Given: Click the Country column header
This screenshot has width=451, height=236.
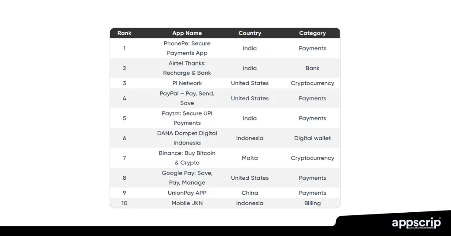Looking at the screenshot, I should point(250,33).
